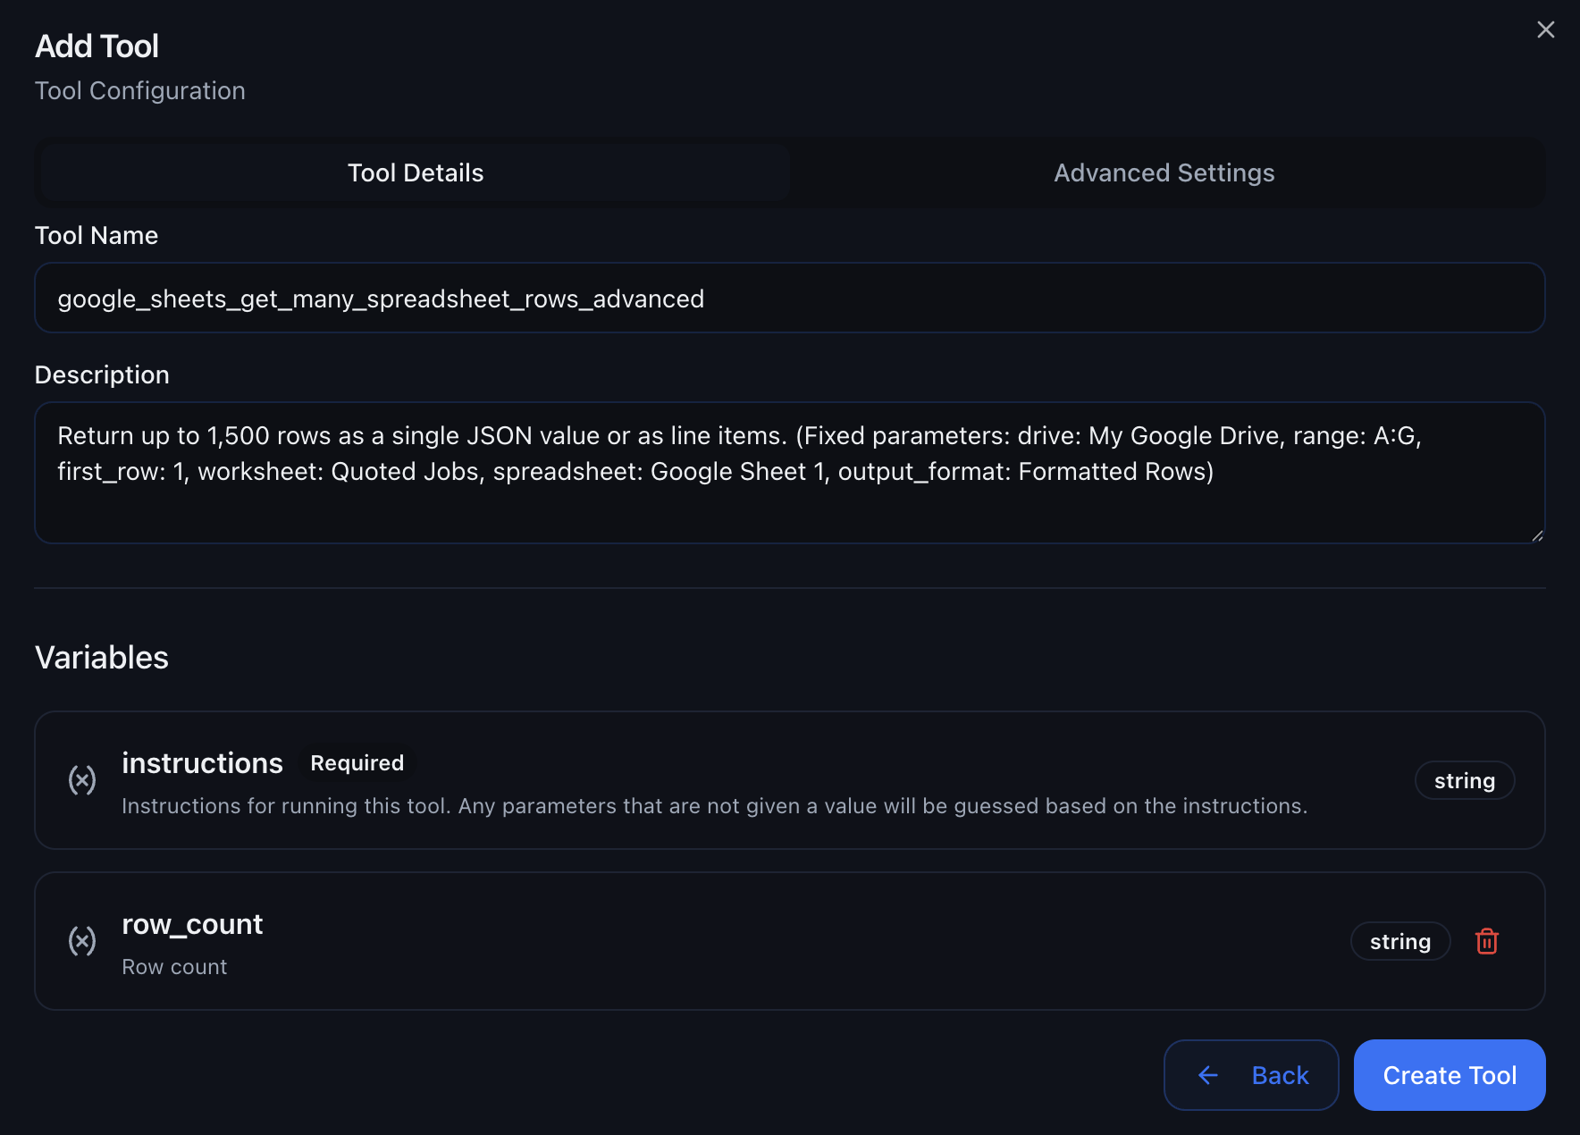The image size is (1580, 1135).
Task: Click the instructions variable description text
Action: click(714, 806)
